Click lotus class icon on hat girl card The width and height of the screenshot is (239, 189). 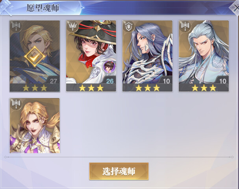click(73, 26)
